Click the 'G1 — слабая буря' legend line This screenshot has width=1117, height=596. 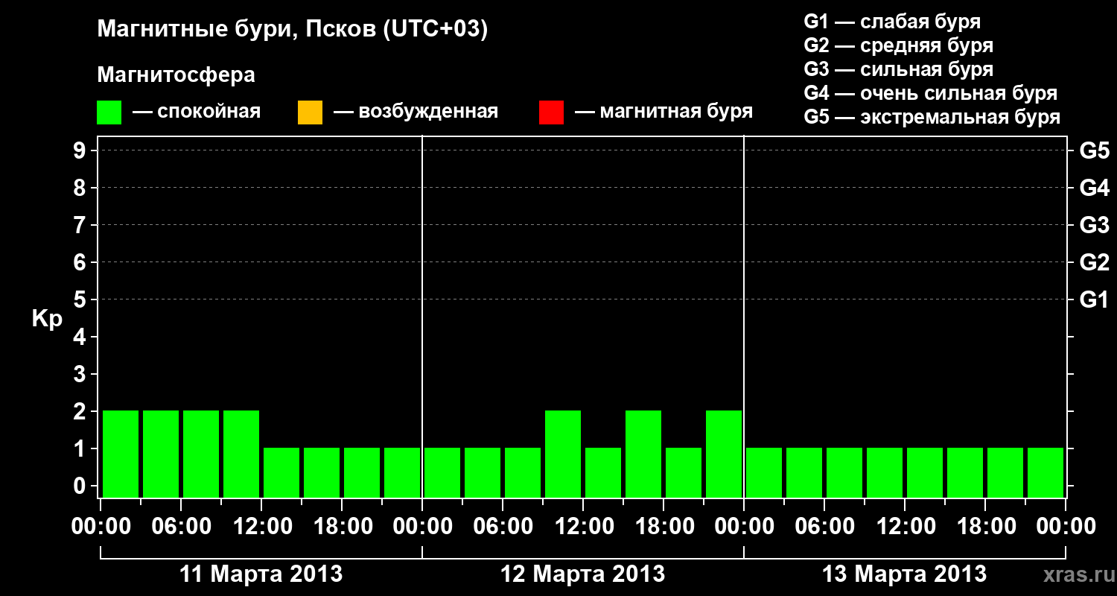click(x=892, y=22)
